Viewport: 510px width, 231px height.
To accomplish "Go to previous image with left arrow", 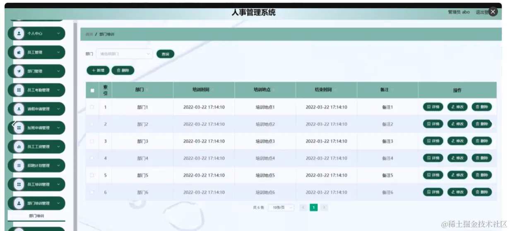I will tap(14, 125).
